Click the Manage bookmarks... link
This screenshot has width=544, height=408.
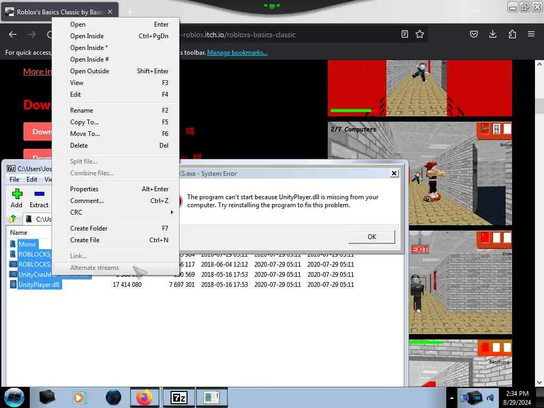(237, 53)
